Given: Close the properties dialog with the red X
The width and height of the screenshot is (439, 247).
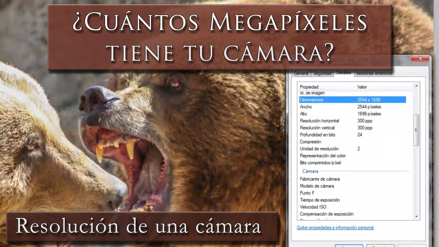Looking at the screenshot, I should click(420, 59).
